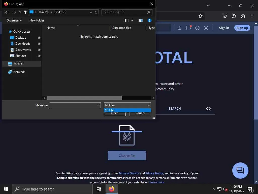Click This PC in the address breadcrumb
The width and height of the screenshot is (258, 194).
point(44,12)
